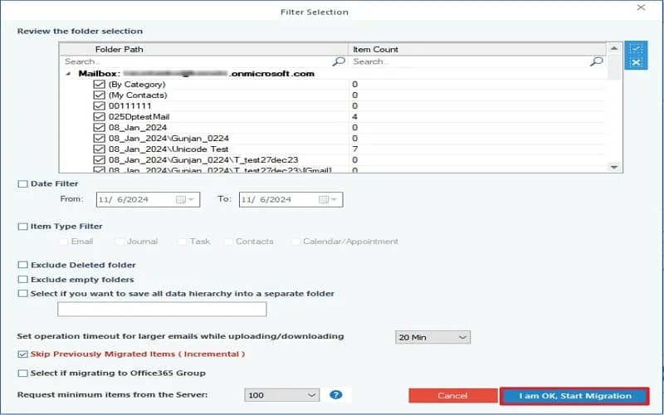
Task: Click the separate folder name text box
Action: point(162,309)
